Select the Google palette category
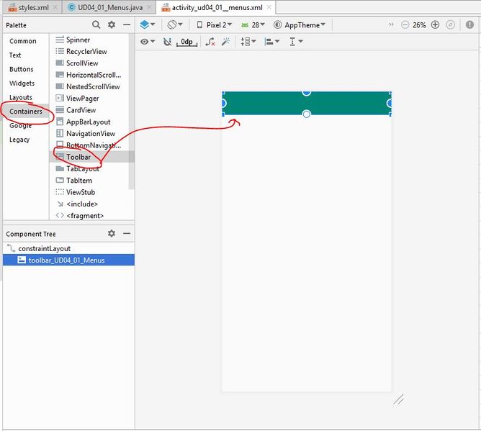 (20, 126)
